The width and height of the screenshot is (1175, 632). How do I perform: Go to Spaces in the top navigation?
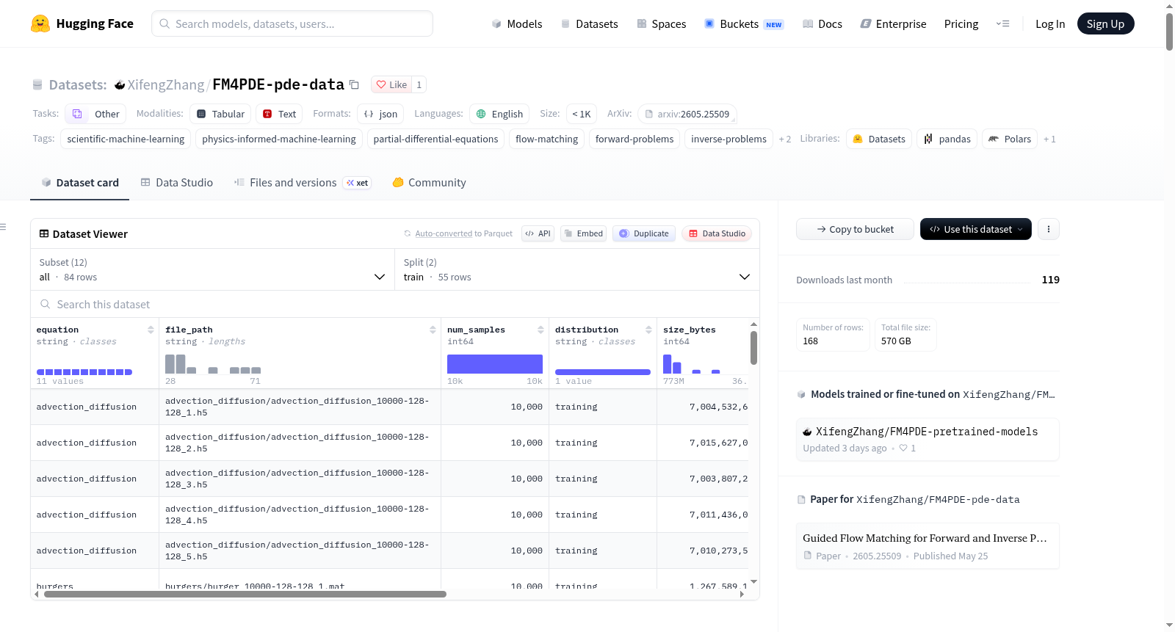click(662, 23)
